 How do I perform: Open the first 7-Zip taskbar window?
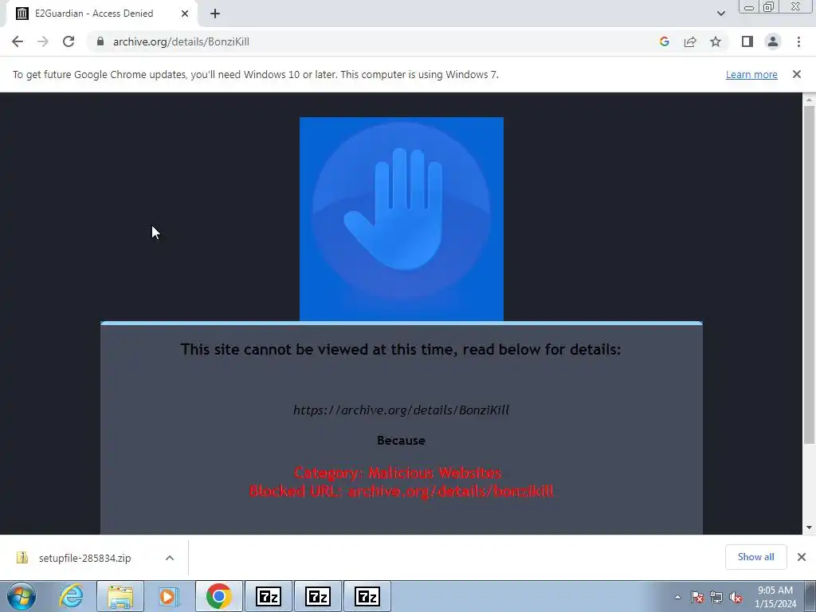click(x=269, y=596)
